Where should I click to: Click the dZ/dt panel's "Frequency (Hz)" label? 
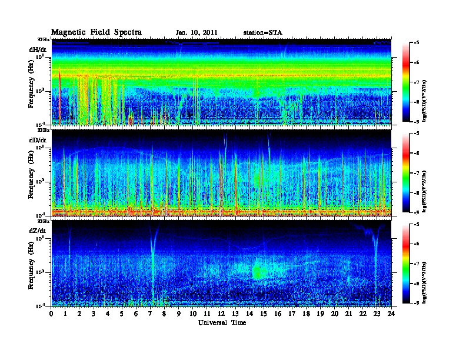click(31, 266)
